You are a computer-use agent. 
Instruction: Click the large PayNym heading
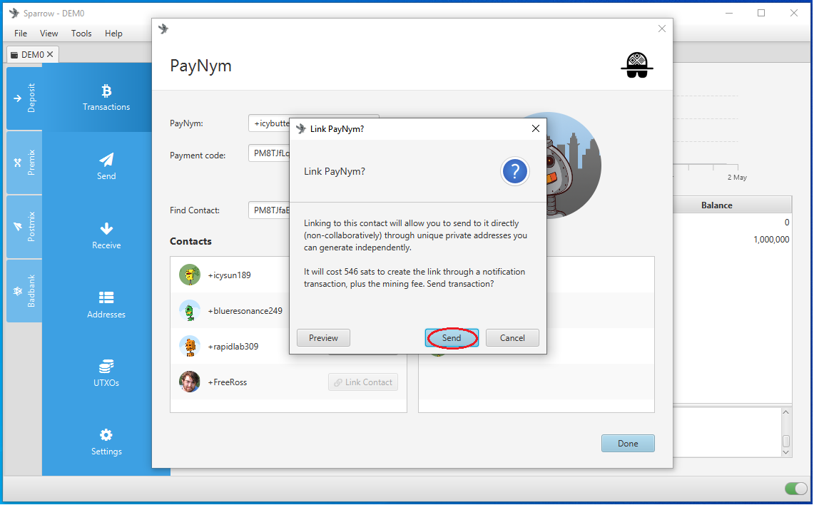coord(201,66)
